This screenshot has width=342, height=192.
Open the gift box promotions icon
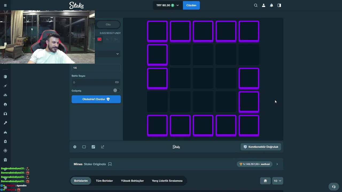pos(5,160)
